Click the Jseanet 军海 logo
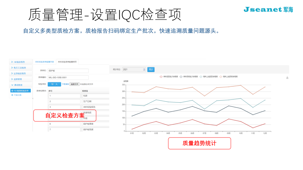The width and height of the screenshot is (303, 170). (268, 9)
